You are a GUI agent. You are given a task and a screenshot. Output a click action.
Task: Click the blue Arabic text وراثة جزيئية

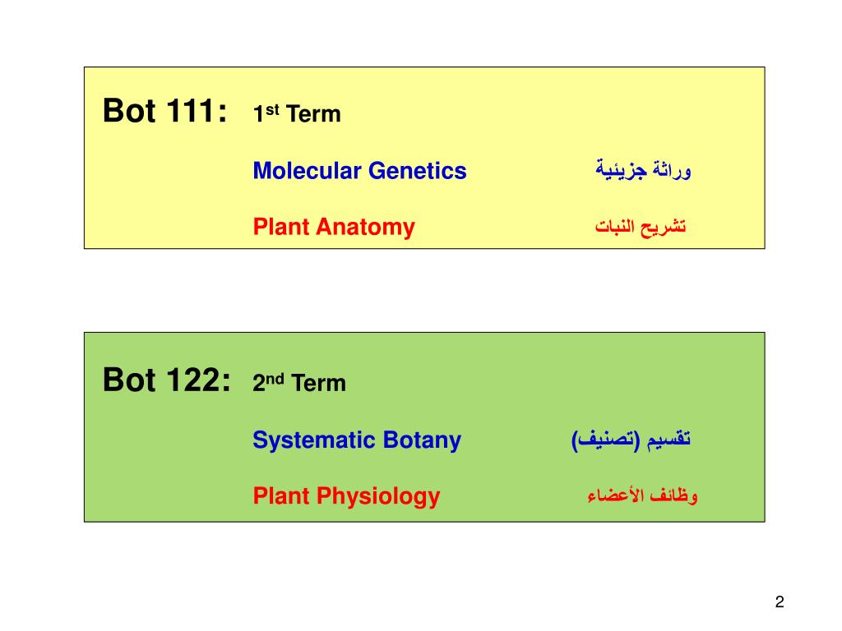tap(643, 170)
